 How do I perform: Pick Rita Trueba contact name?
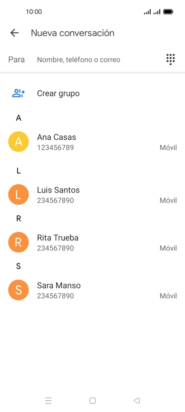click(58, 238)
